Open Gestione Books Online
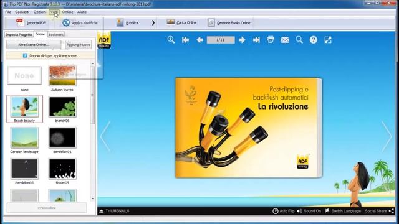399x224 pixels. point(229,23)
